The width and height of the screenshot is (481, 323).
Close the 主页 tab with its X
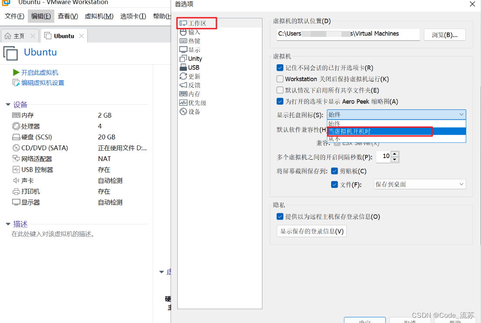33,36
